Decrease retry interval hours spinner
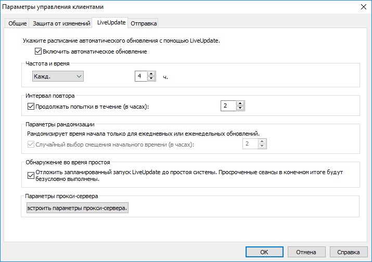This screenshot has width=372, height=262. [x=239, y=109]
